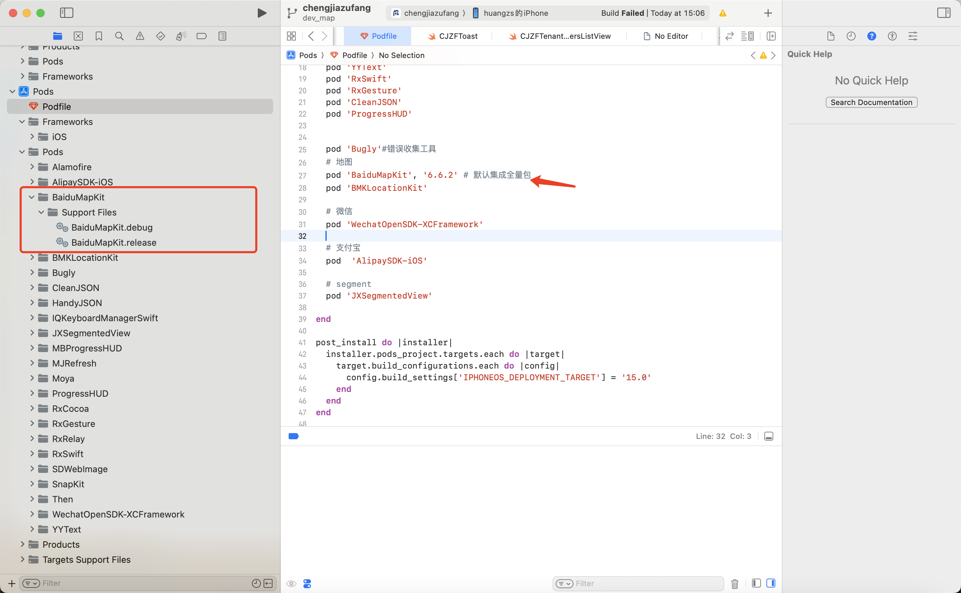Viewport: 961px width, 593px height.
Task: Collapse the Pods project node
Action: pyautogui.click(x=12, y=91)
